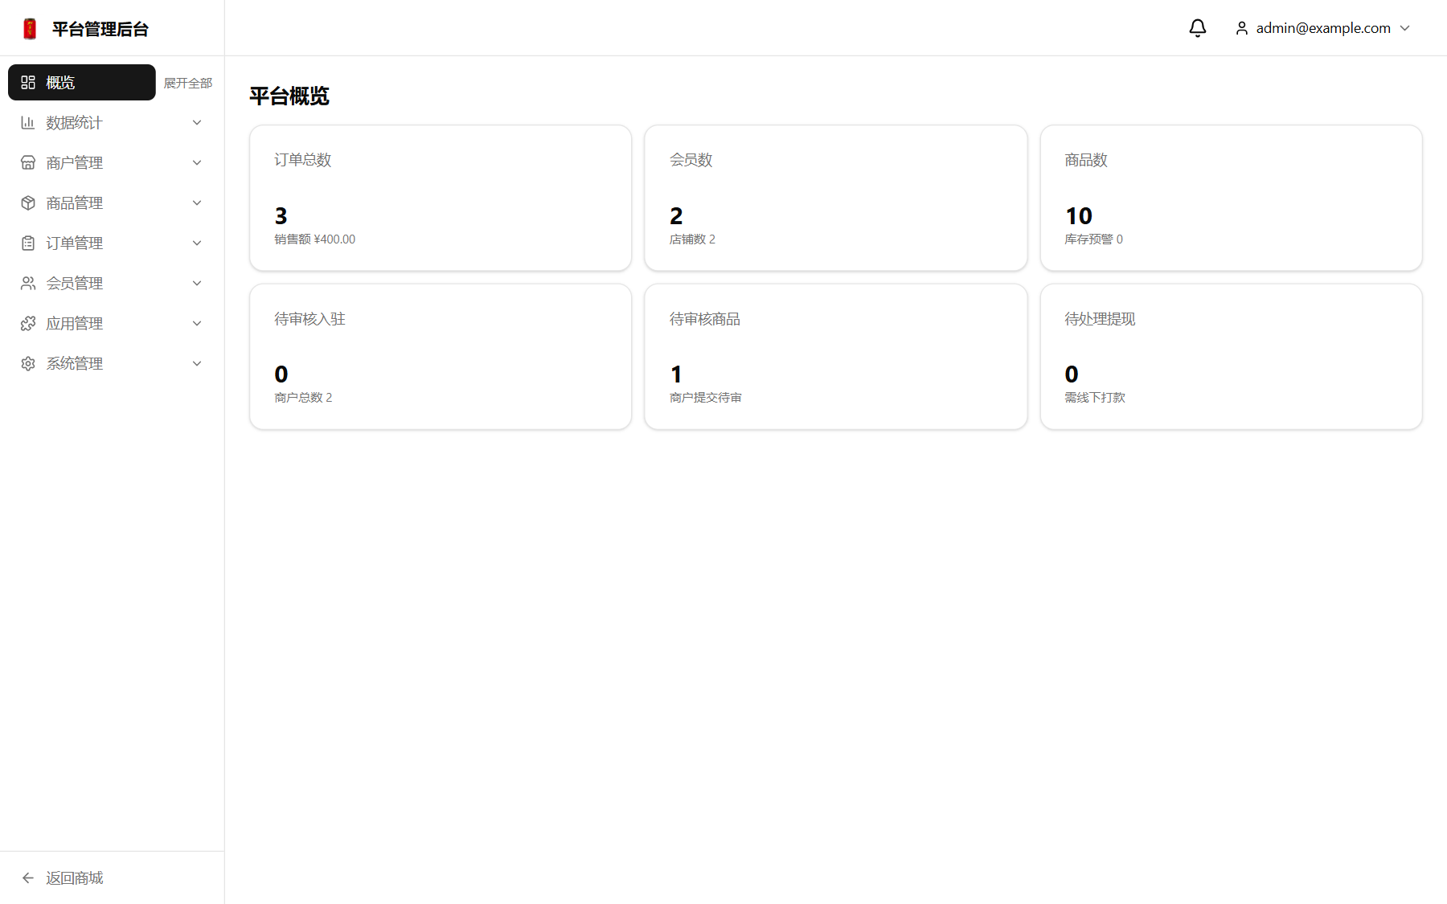Click the 商品管理 package icon
This screenshot has height=904, width=1447.
(x=28, y=202)
